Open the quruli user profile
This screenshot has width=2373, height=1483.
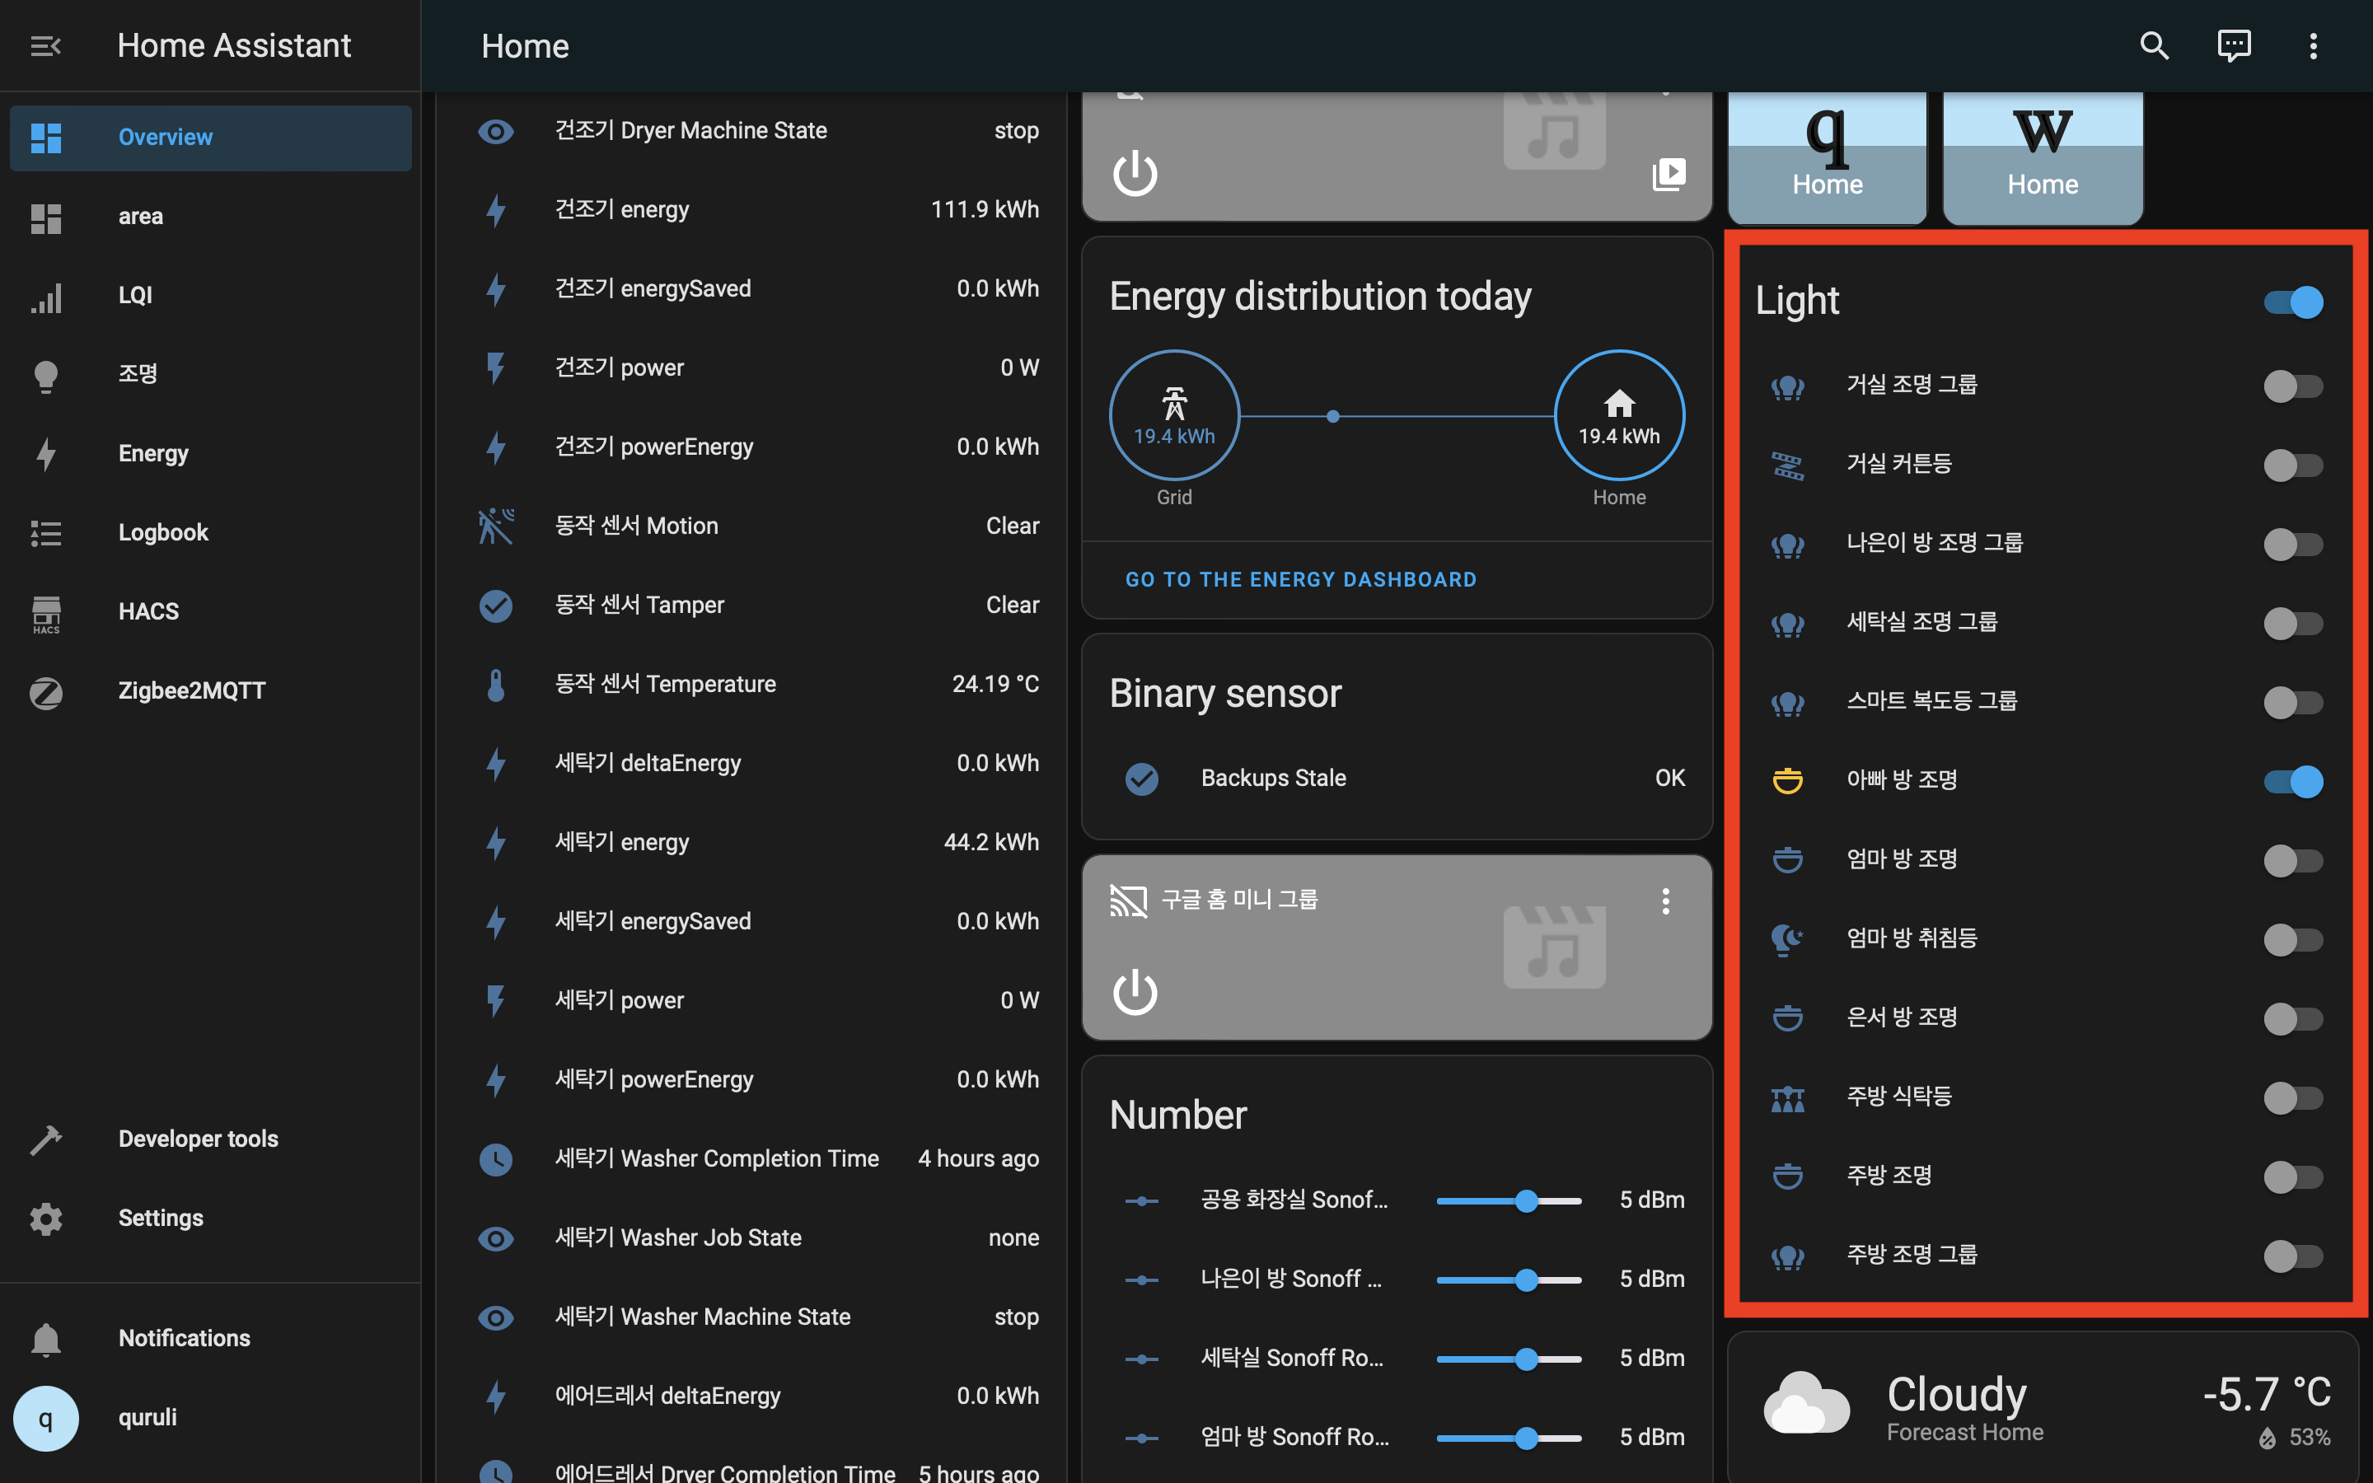tap(147, 1417)
